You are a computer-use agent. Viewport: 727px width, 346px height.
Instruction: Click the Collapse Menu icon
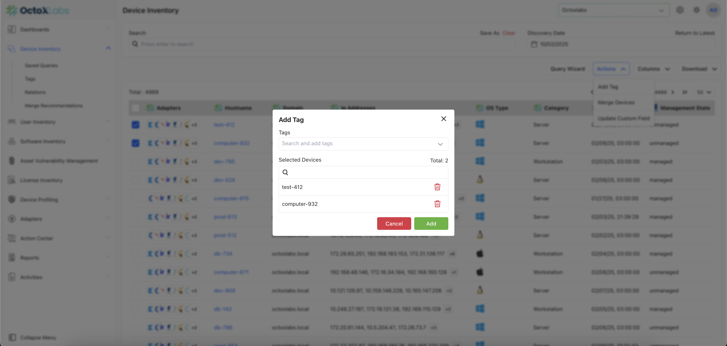(12, 337)
